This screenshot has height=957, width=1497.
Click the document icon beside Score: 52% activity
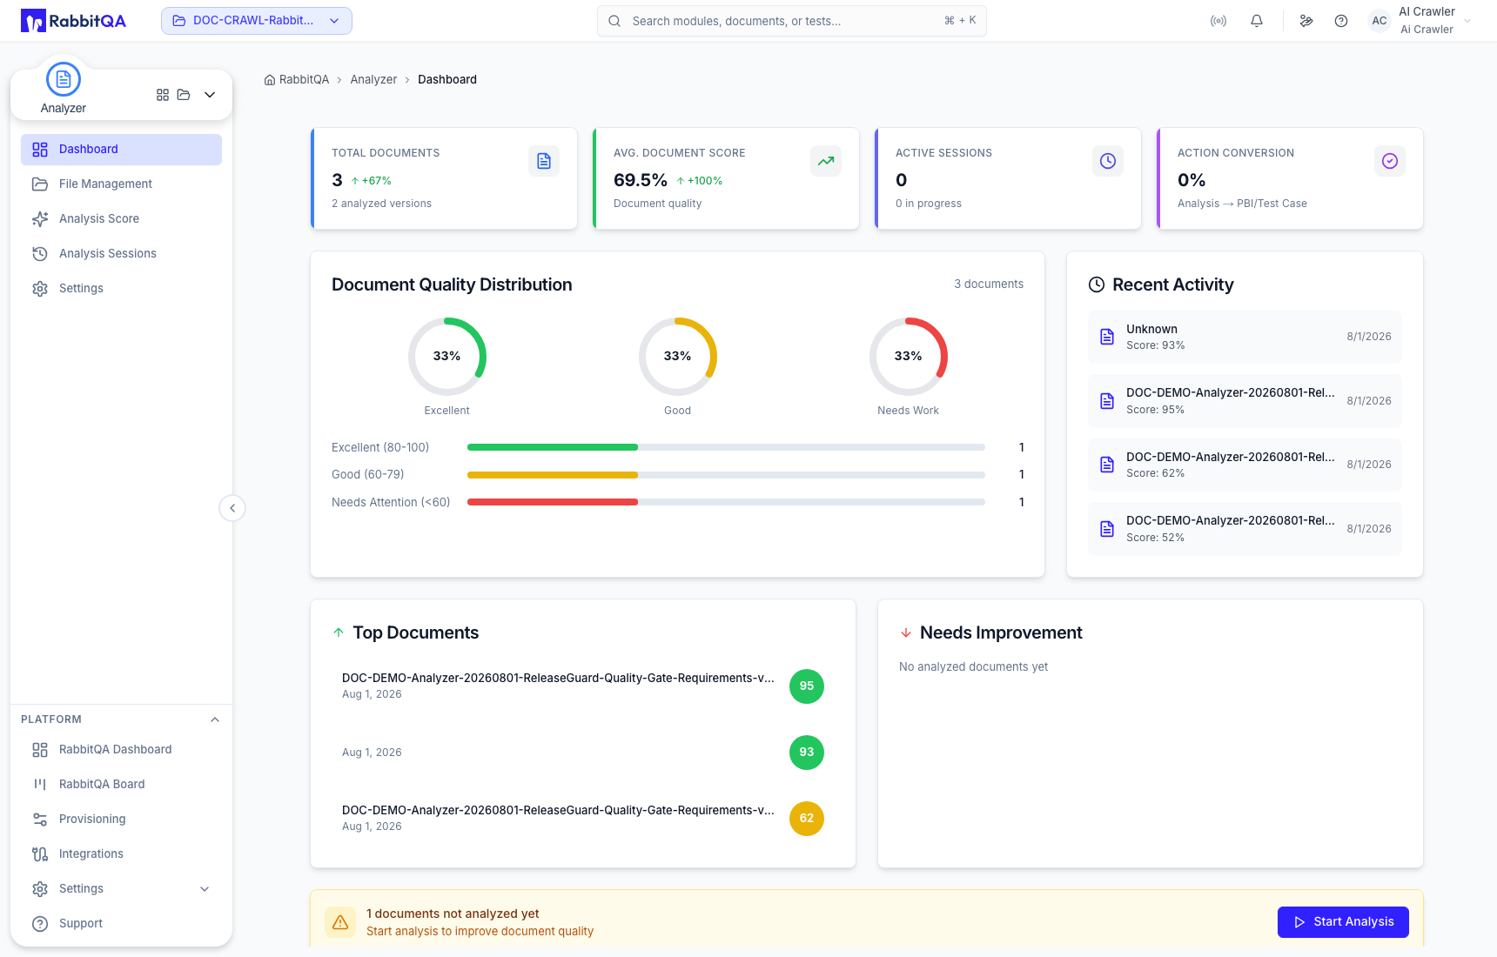point(1107,529)
